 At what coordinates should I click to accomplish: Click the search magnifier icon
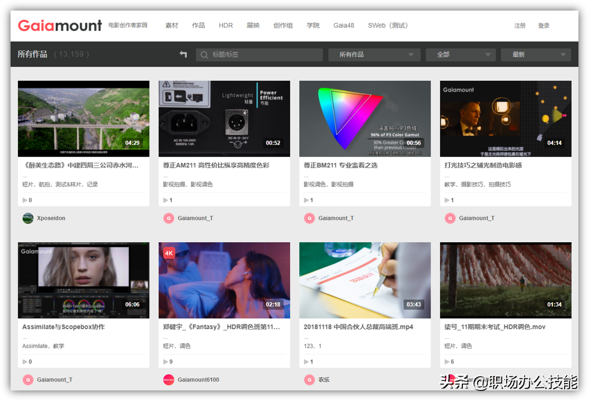[204, 54]
